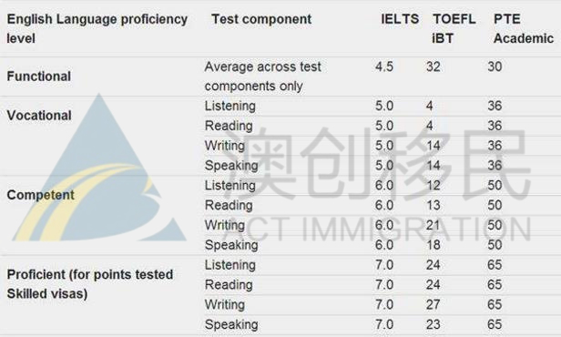Click the Test component header
The height and width of the screenshot is (337, 561).
pos(261,19)
